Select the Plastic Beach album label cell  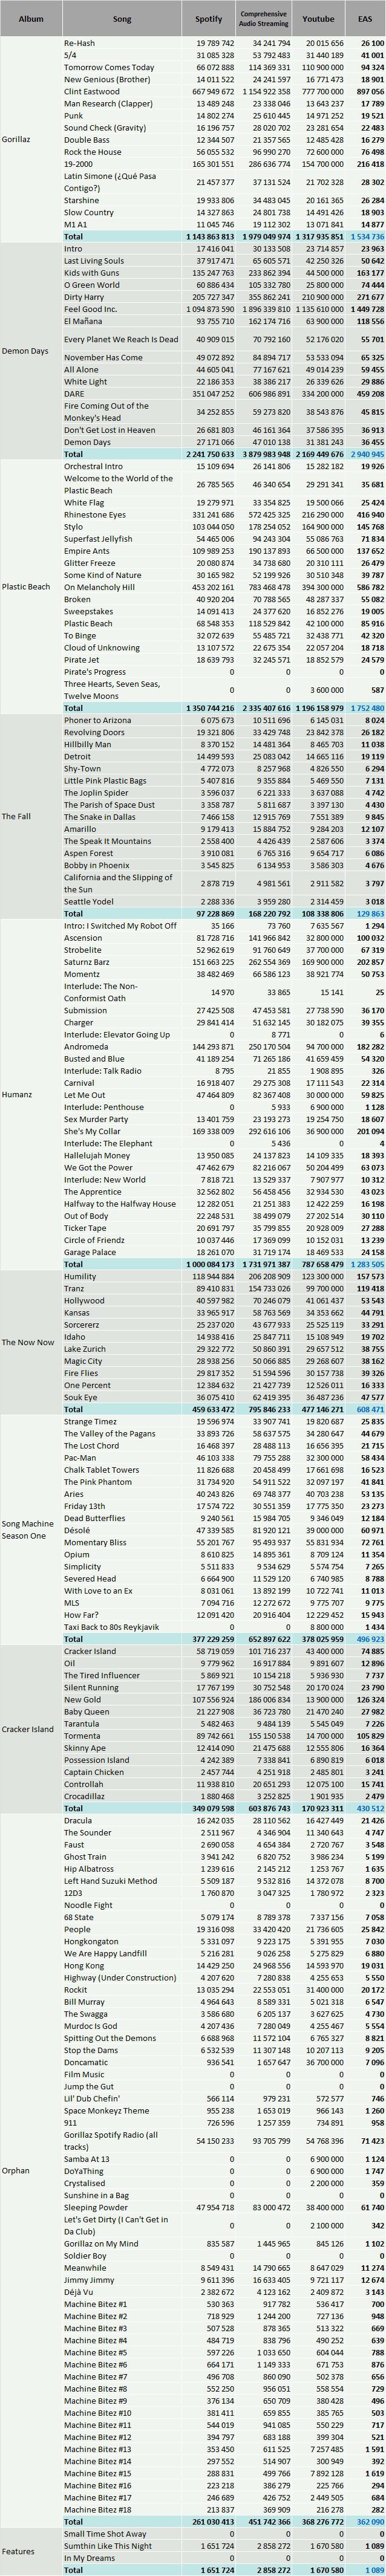tap(30, 586)
